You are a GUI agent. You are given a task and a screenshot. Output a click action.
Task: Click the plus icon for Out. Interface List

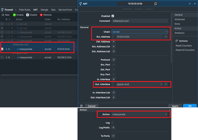[114, 97]
